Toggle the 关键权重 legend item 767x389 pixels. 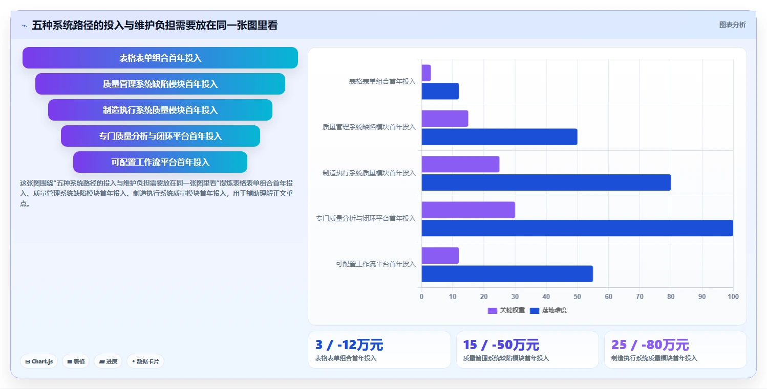point(506,310)
